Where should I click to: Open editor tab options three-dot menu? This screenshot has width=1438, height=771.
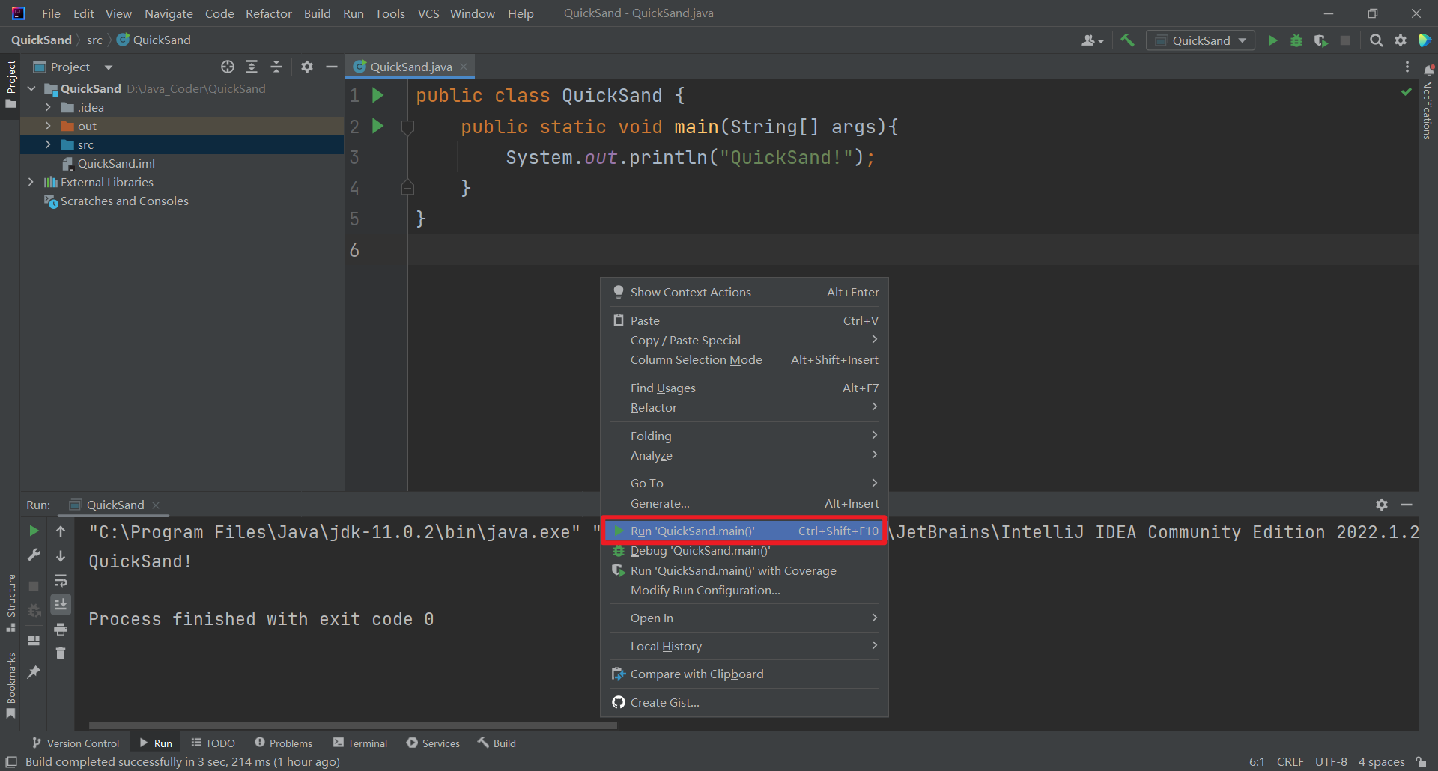[x=1407, y=67]
